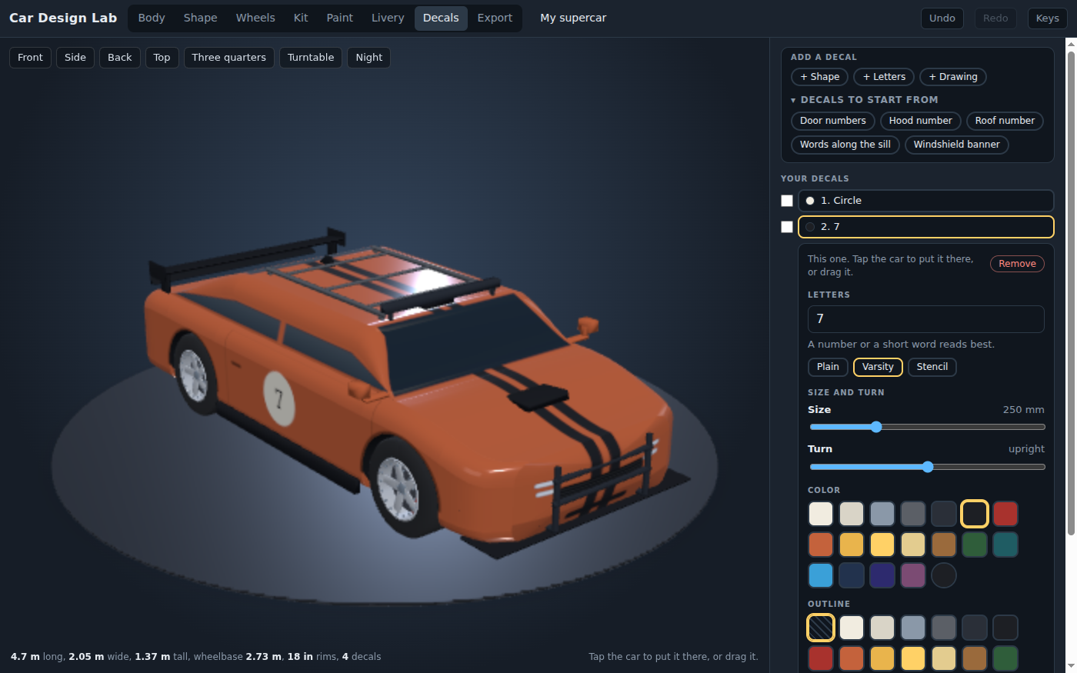
Task: Add a new Drawing decal
Action: tap(953, 77)
